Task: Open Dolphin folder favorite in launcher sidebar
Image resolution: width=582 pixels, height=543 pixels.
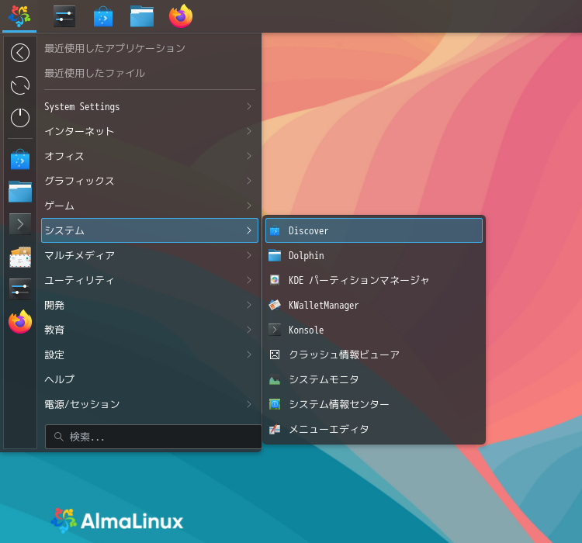Action: tap(20, 192)
